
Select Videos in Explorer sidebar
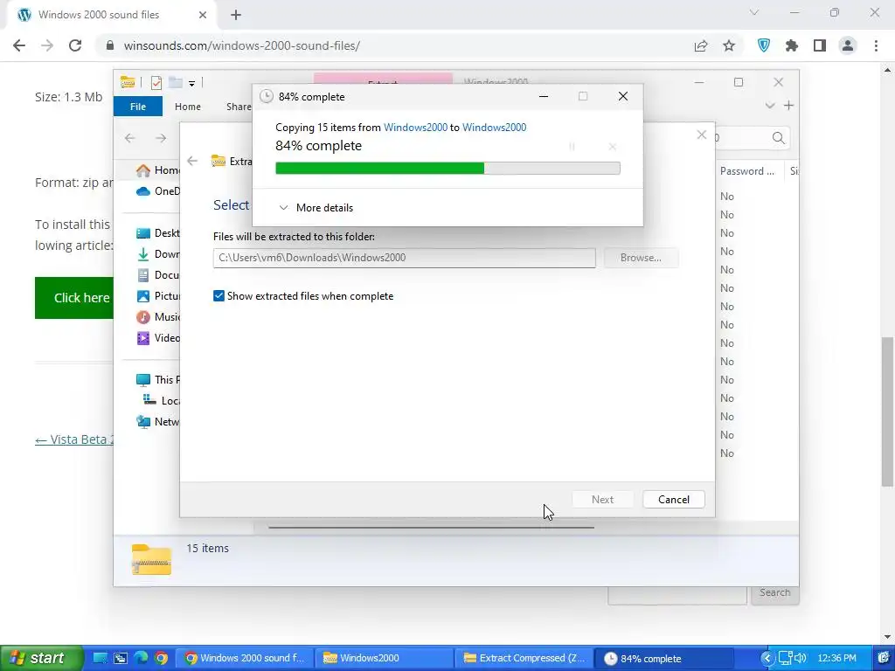click(158, 338)
